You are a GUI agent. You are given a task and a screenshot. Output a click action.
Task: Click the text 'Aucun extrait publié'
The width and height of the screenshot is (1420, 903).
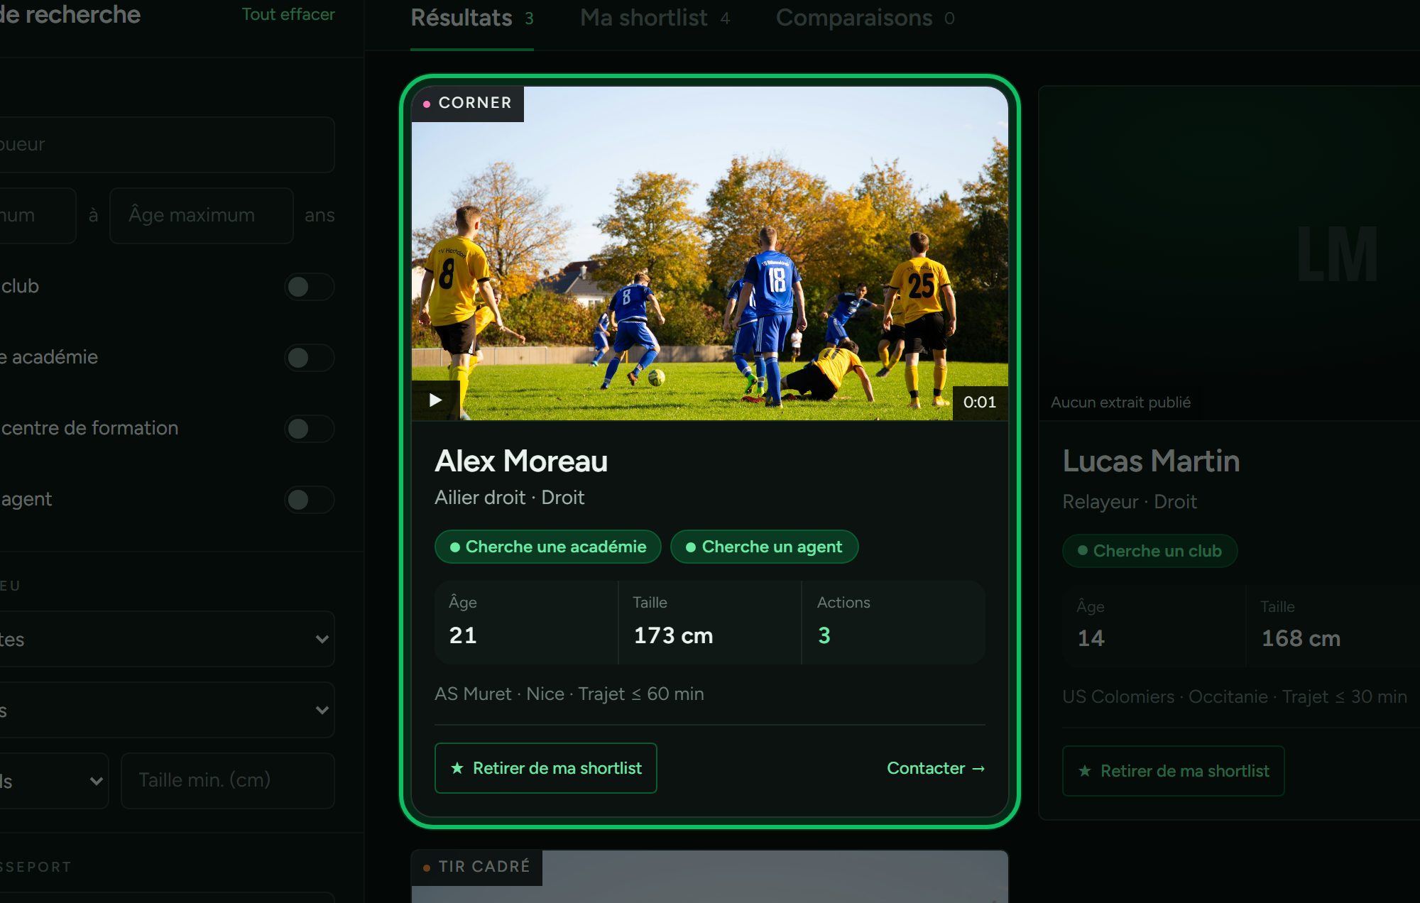1120,403
